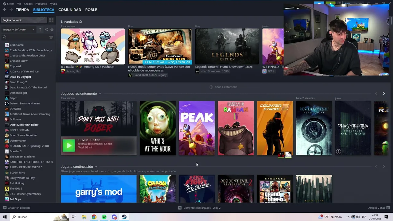Image resolution: width=393 pixels, height=221 pixels.
Task: Open the Cayo Perico Motor Wars thumbnail
Action: (160, 46)
